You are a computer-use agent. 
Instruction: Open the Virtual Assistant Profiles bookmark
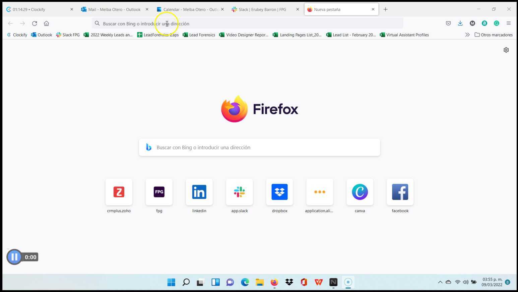[404, 35]
